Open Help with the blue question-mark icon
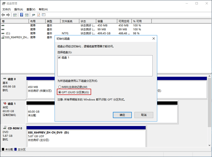 (x=22, y=15)
